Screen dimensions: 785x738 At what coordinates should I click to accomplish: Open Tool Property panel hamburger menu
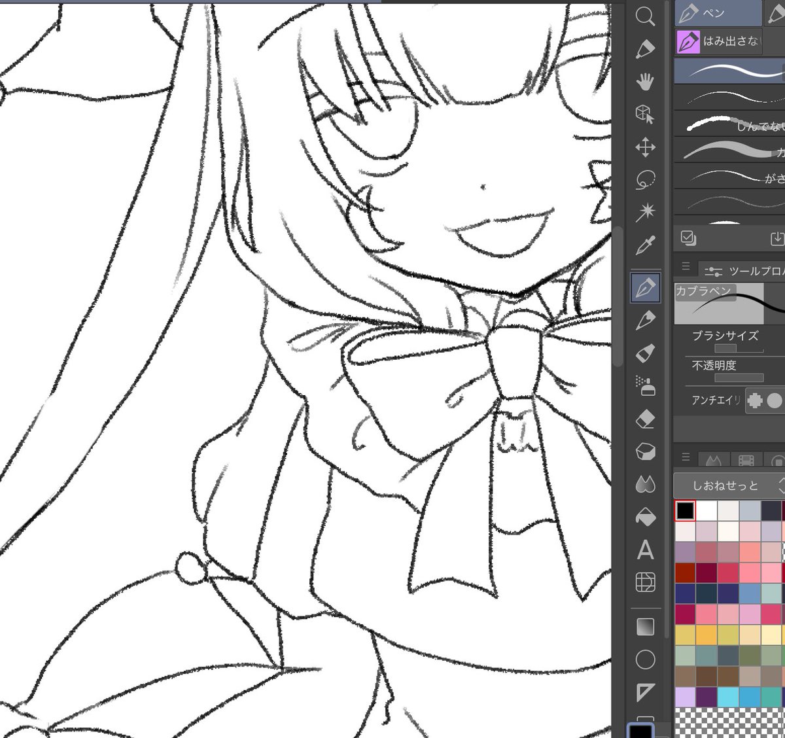pos(686,267)
